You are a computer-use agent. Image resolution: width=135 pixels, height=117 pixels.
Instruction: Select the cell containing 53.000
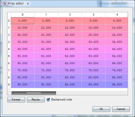click(x=94, y=56)
